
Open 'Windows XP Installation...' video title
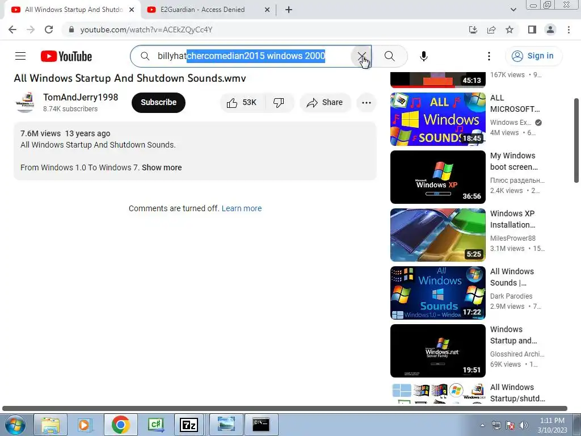[512, 219]
